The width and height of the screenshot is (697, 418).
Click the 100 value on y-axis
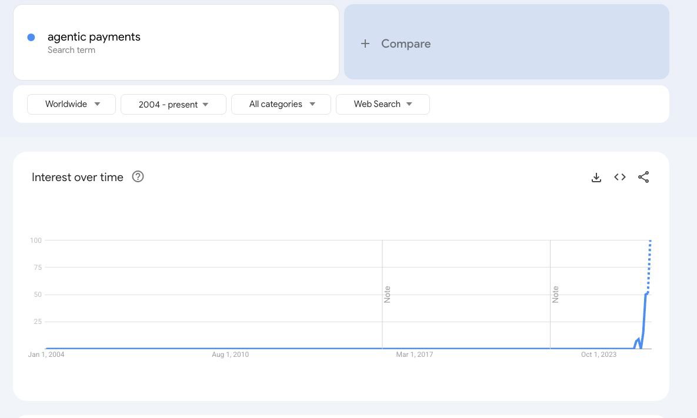[35, 240]
